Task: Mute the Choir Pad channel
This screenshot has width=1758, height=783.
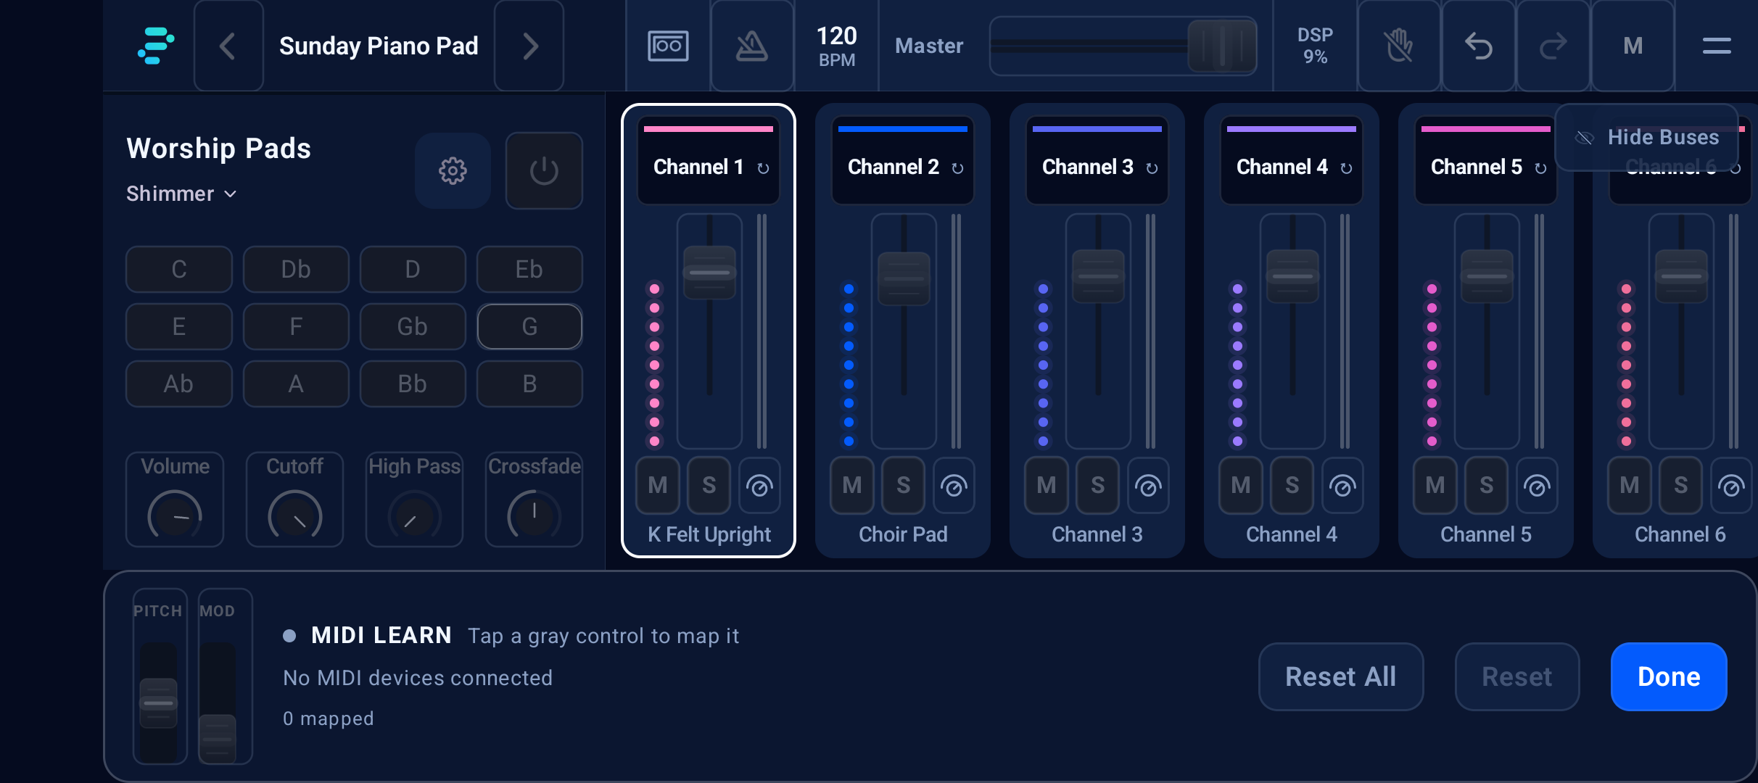Action: (852, 486)
